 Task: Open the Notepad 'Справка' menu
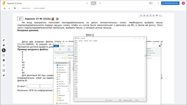(x=95, y=41)
